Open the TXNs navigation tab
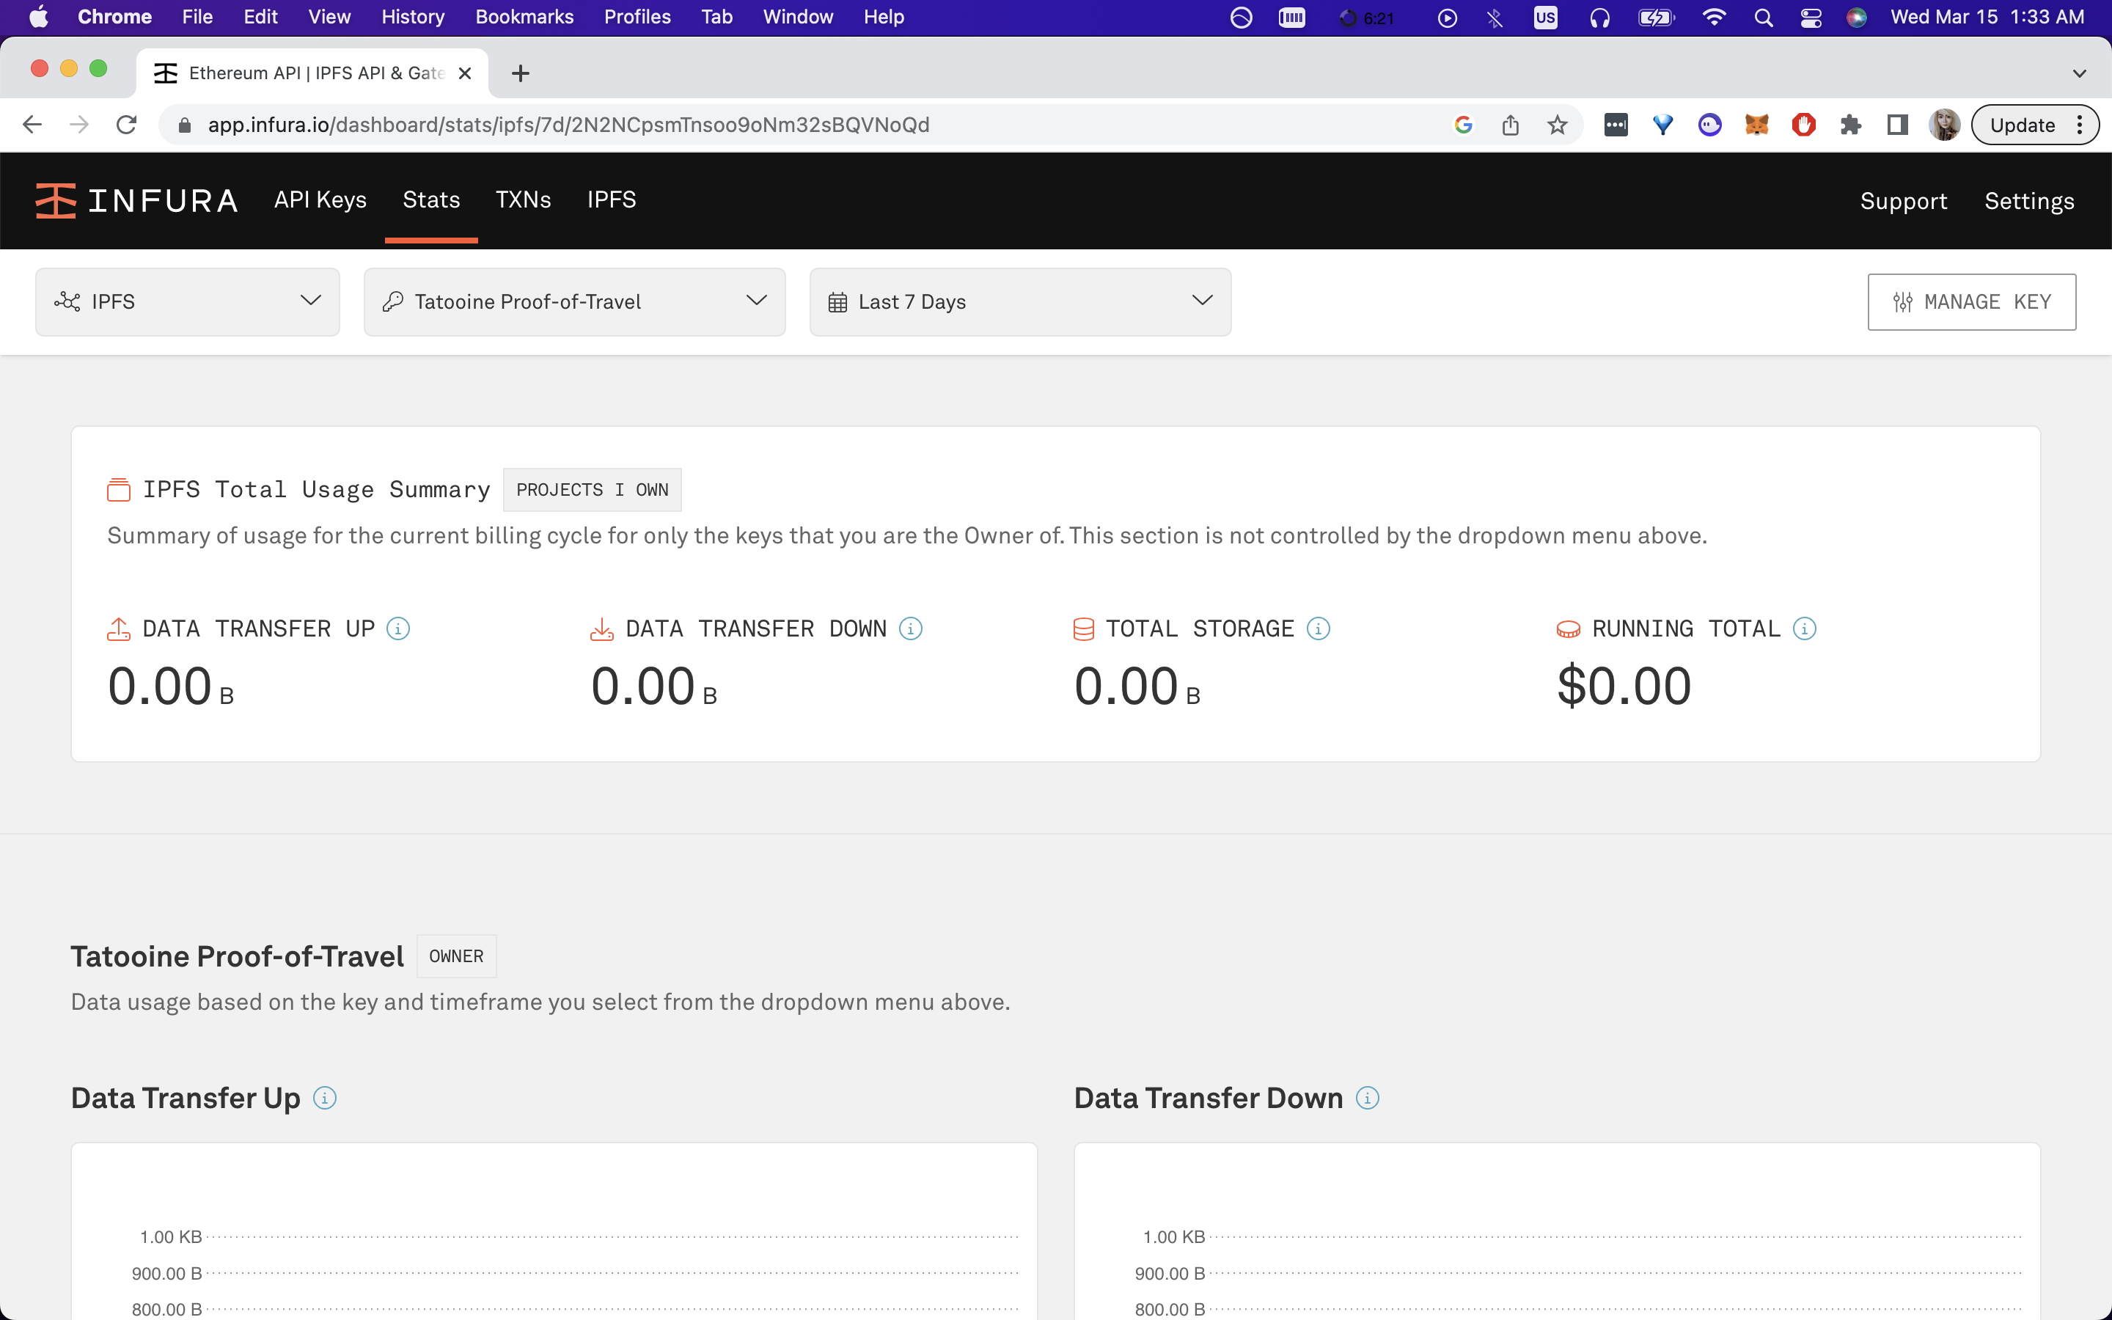The image size is (2112, 1320). click(523, 200)
